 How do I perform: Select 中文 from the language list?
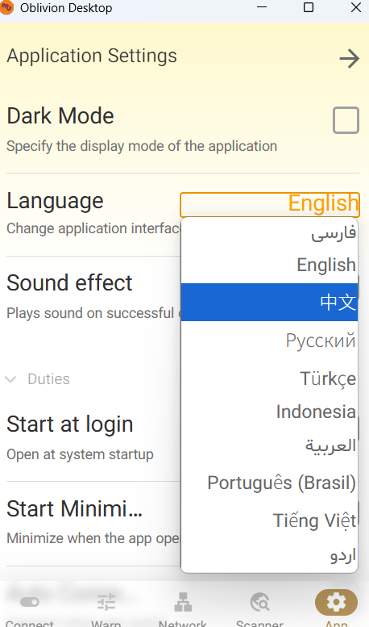[x=269, y=302]
